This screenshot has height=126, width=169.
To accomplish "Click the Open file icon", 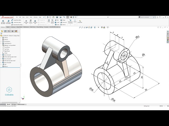I will [x=53, y=17].
